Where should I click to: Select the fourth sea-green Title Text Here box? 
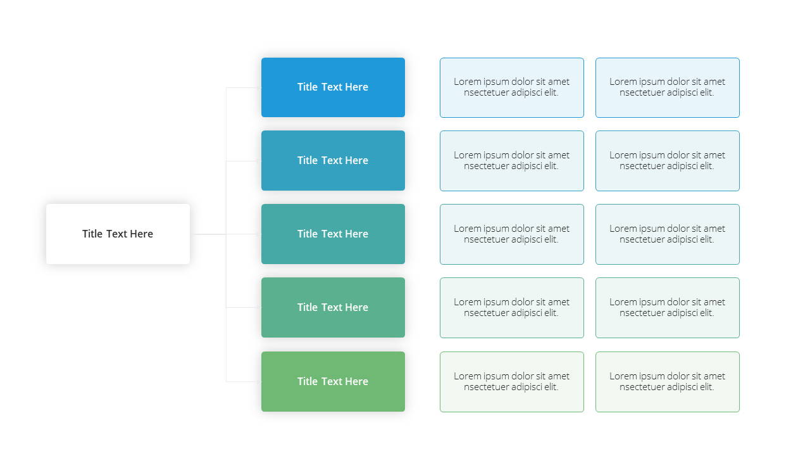333,308
